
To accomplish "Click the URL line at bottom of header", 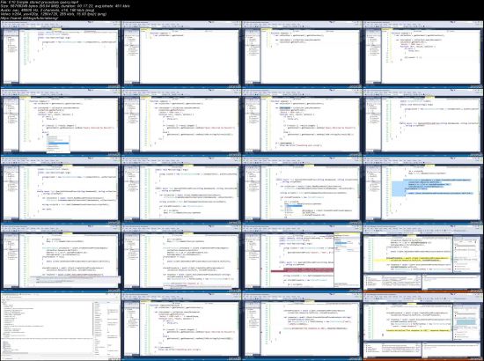I will tap(29, 18).
